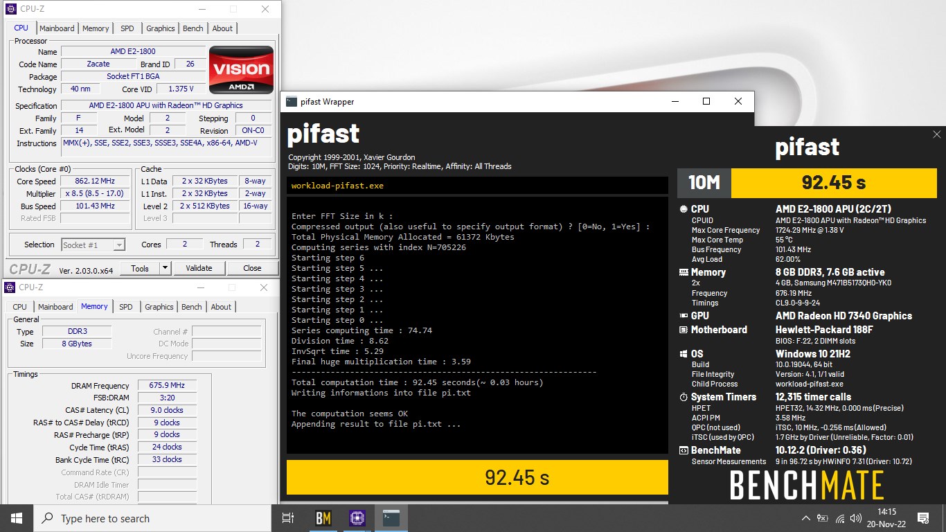Click the DRAM Frequency 675.9 MHz value
The image size is (946, 532).
click(167, 386)
